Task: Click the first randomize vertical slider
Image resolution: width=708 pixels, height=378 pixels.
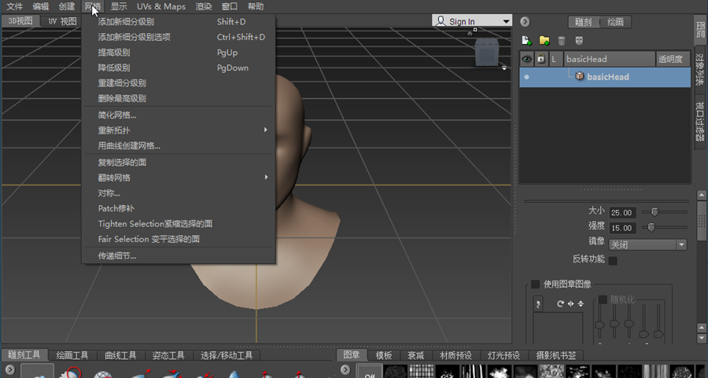Action: tap(599, 325)
